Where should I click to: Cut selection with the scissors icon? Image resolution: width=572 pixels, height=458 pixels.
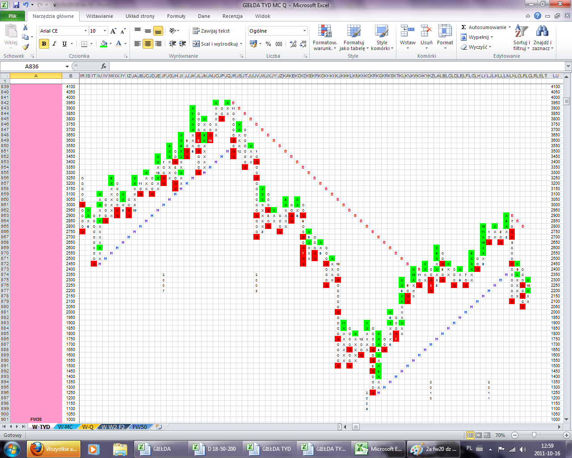(25, 28)
